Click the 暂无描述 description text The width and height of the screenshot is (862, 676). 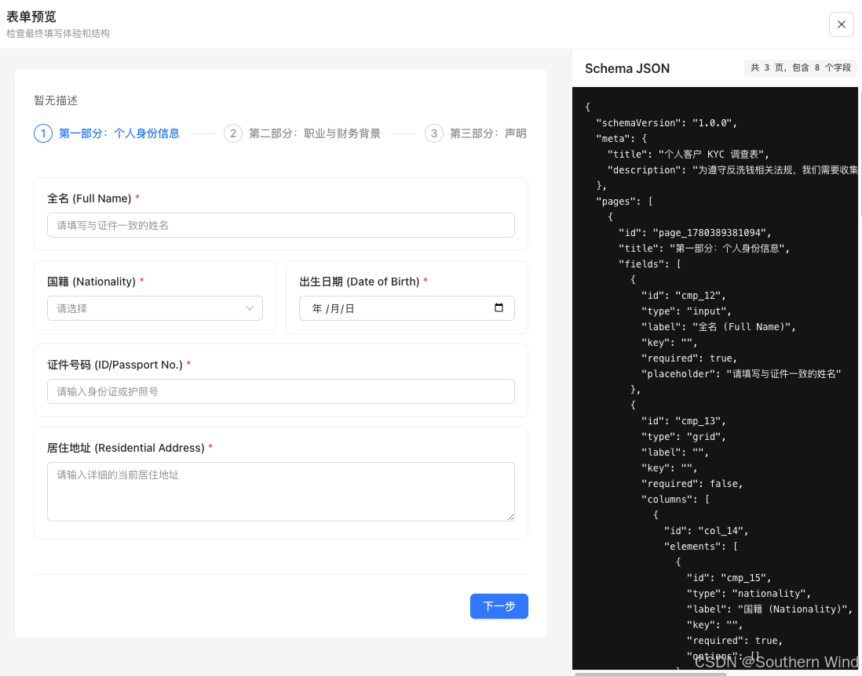click(56, 100)
